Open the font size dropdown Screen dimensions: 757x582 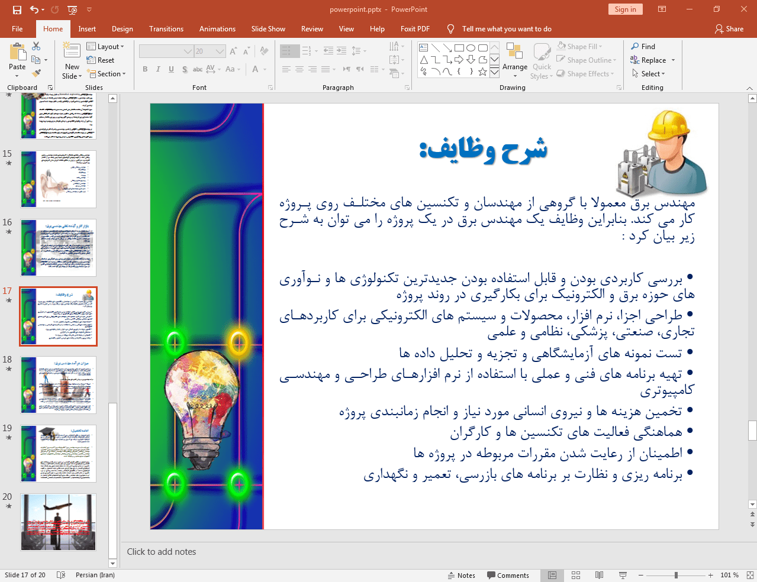click(x=220, y=51)
